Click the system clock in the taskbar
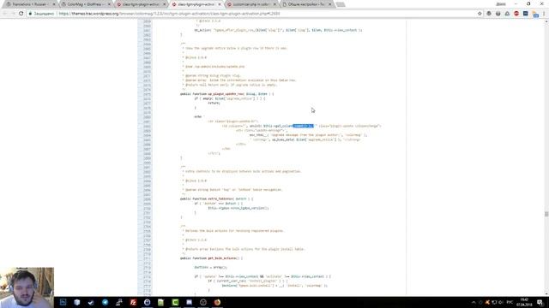Screen dimensions: 549x308 pyautogui.click(x=524, y=302)
